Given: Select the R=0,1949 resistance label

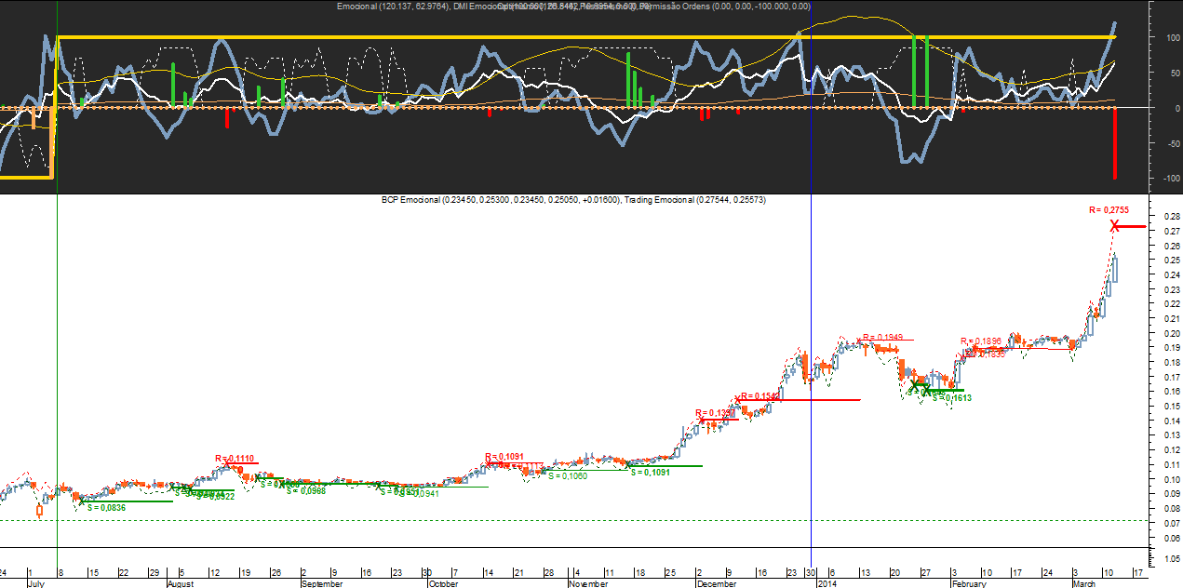Looking at the screenshot, I should (x=882, y=337).
